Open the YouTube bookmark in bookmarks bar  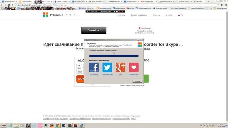pyautogui.click(x=130, y=8)
